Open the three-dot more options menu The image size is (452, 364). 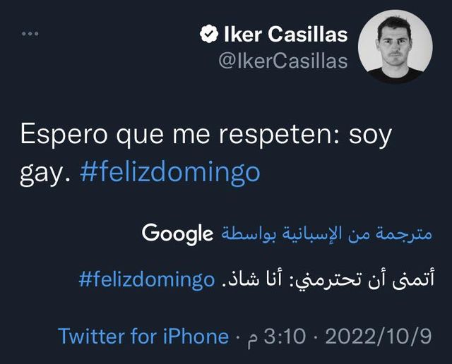click(x=31, y=34)
